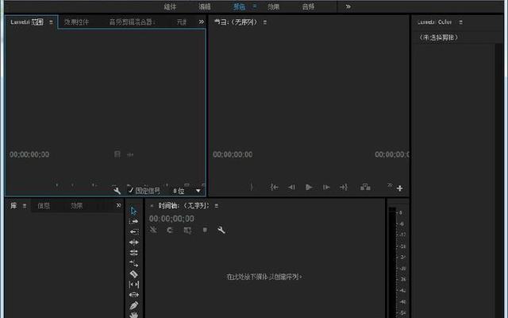Click the fit zoom icon beside scopes timecode
508x318 pixels.
(117, 154)
